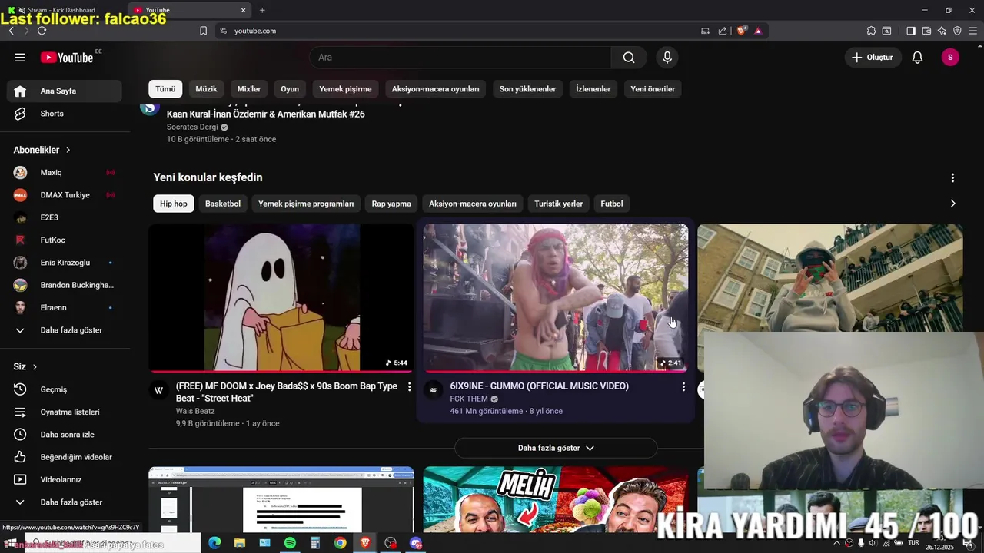Viewport: 984px width, 553px height.
Task: Expand the Abonelikler section chevron
Action: (x=68, y=150)
